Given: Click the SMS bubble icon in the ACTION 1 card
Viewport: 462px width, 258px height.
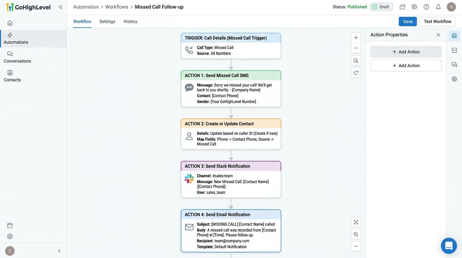Looking at the screenshot, I should click(x=189, y=88).
